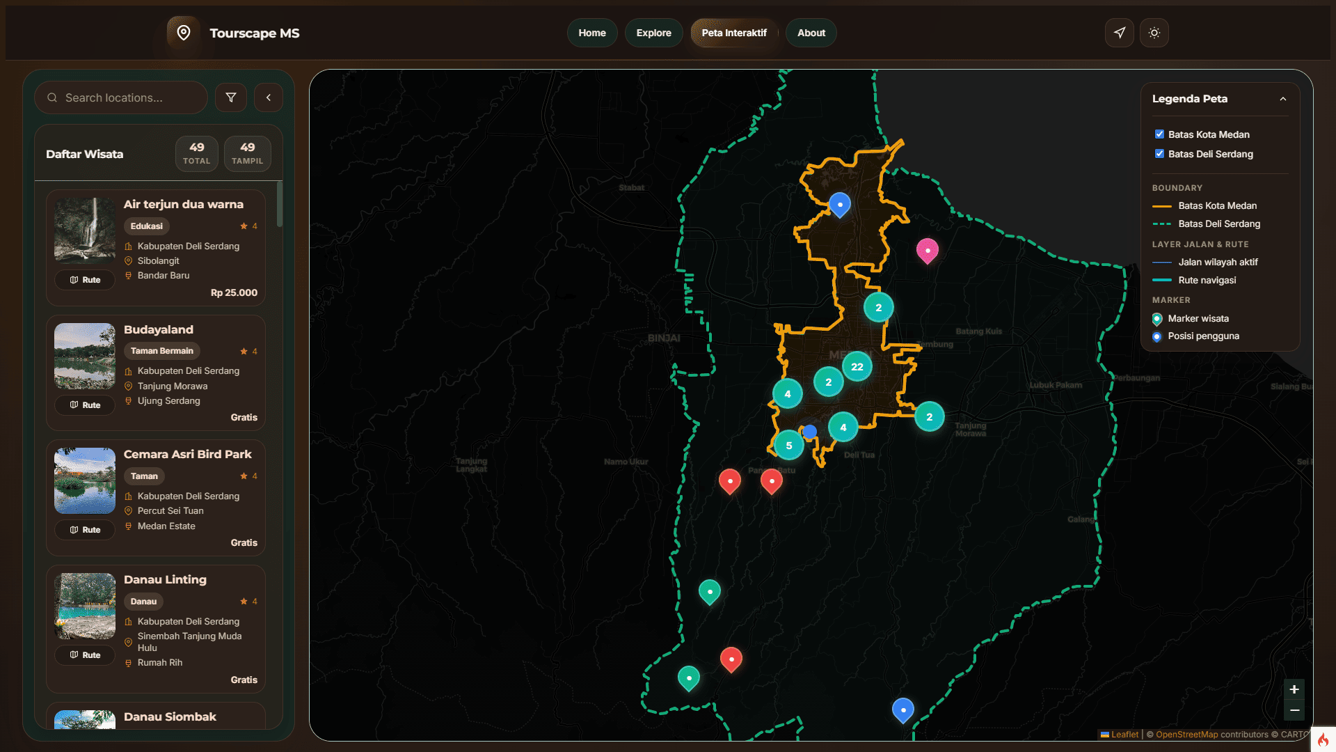Click cluster marker showing 5
The width and height of the screenshot is (1336, 752).
click(789, 446)
